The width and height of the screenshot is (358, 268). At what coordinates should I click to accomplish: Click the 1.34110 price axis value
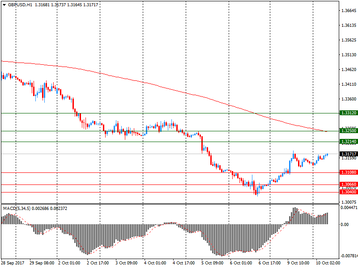point(349,84)
